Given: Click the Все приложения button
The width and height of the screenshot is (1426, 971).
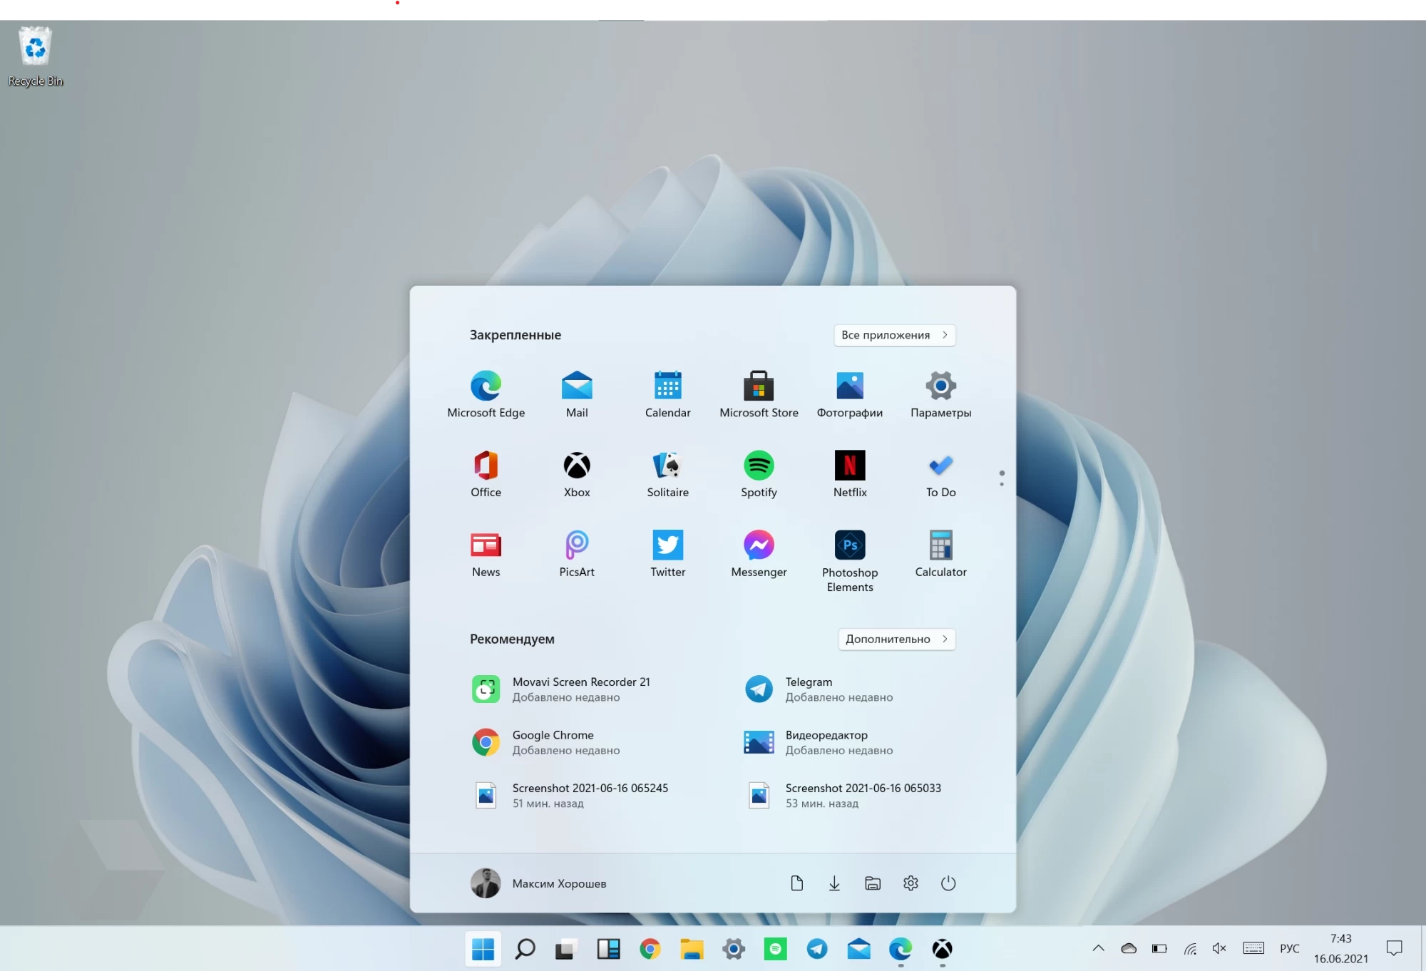Looking at the screenshot, I should [x=894, y=335].
